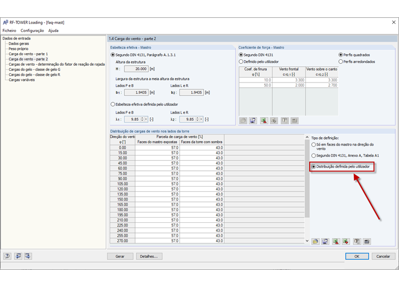Choose Segundo DIN 4131 for force coefficient
The image size is (399, 287).
click(x=241, y=55)
